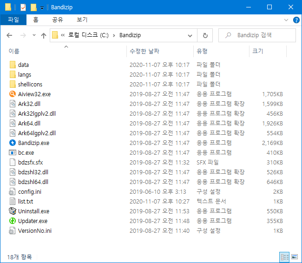Viewport: 302px width, 263px height.
Task: Select the VersionNo.ini file name
Action: (x=35, y=231)
